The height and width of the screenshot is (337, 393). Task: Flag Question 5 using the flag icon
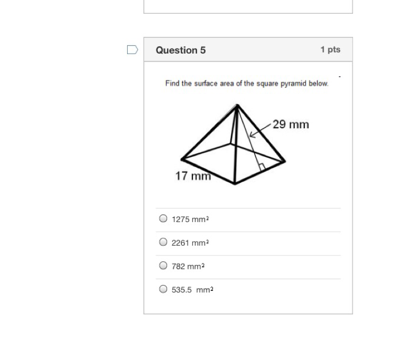[132, 49]
